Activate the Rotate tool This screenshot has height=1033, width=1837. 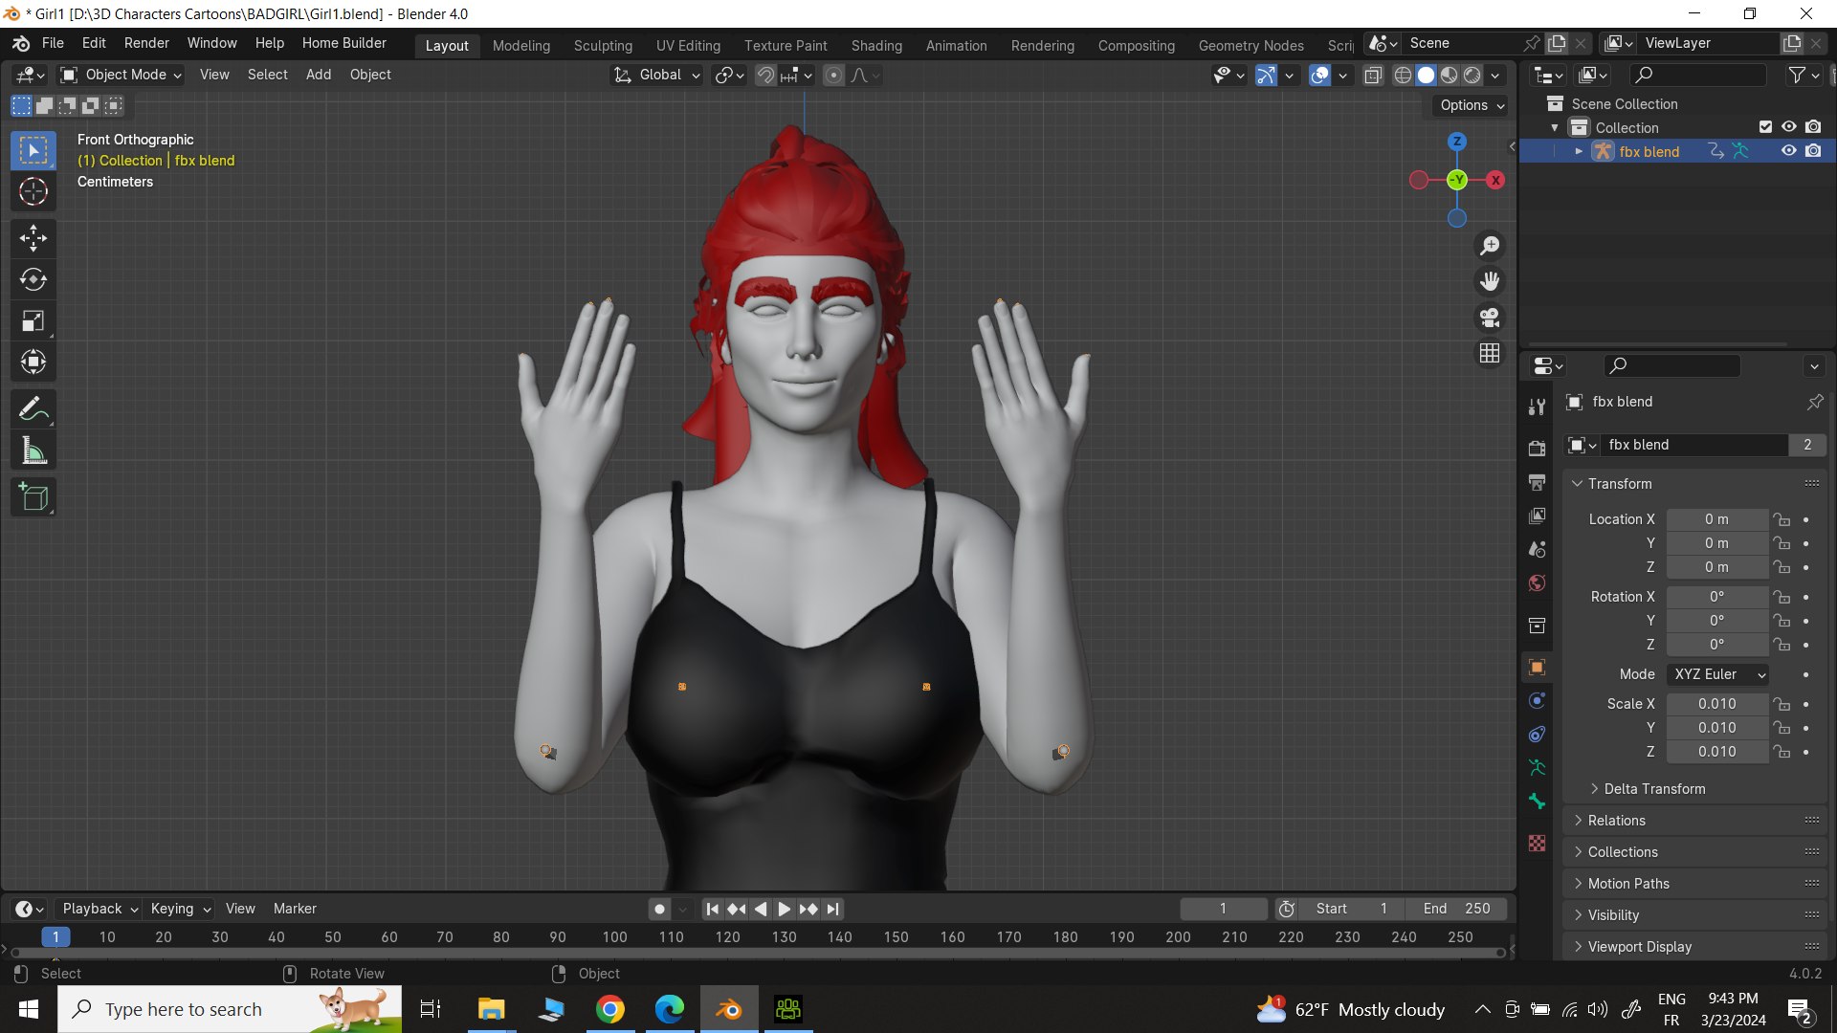pyautogui.click(x=33, y=279)
